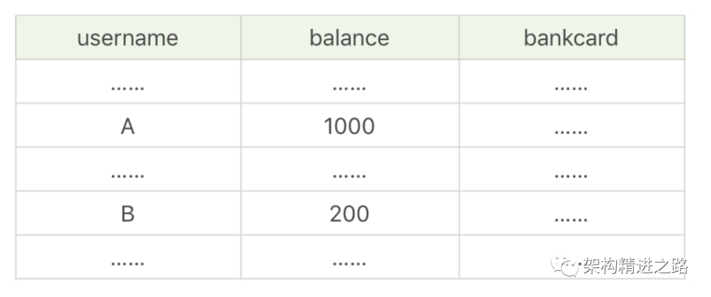Image resolution: width=711 pixels, height=297 pixels.
Task: Select bankcard ellipsis between rows A and B
Action: coord(571,173)
